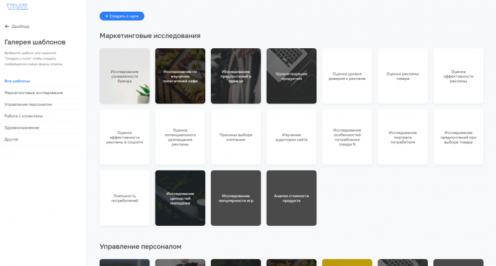Open the Исследование популярности игр template
The width and height of the screenshot is (496, 266).
[x=236, y=198]
